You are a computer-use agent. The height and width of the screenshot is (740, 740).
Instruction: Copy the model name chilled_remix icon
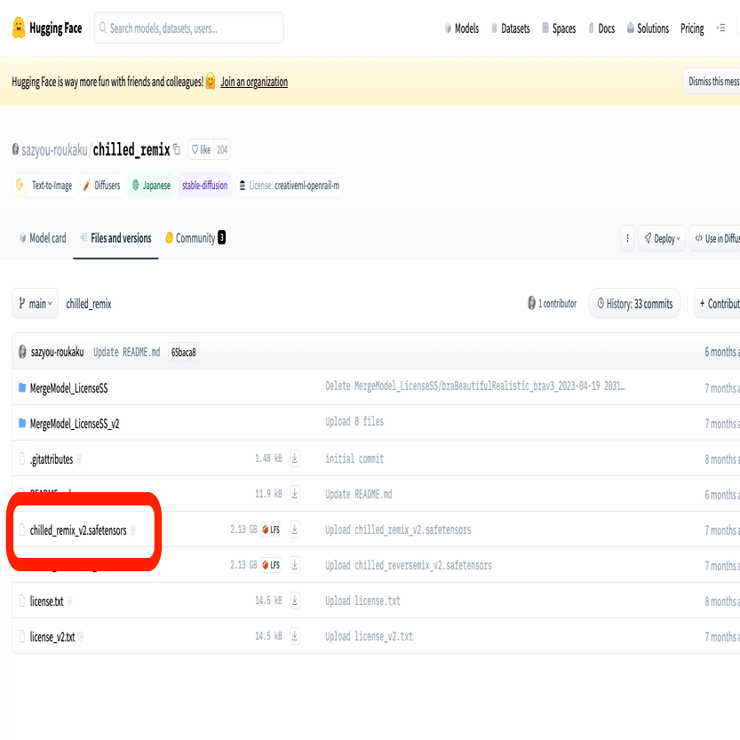177,149
